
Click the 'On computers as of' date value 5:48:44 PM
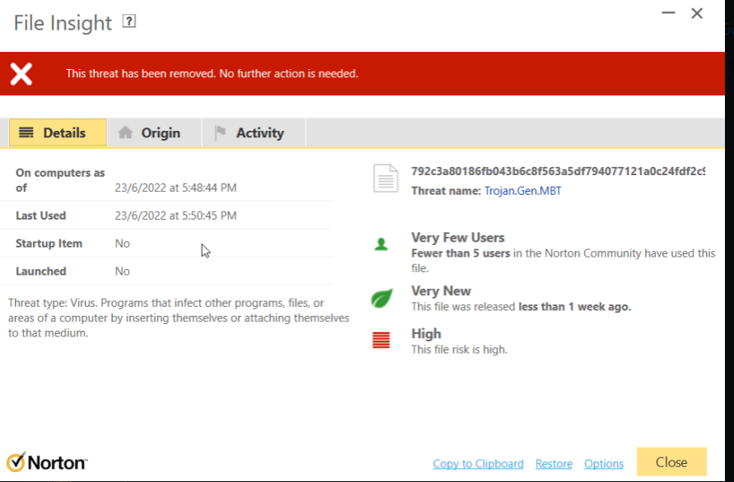[x=175, y=188]
